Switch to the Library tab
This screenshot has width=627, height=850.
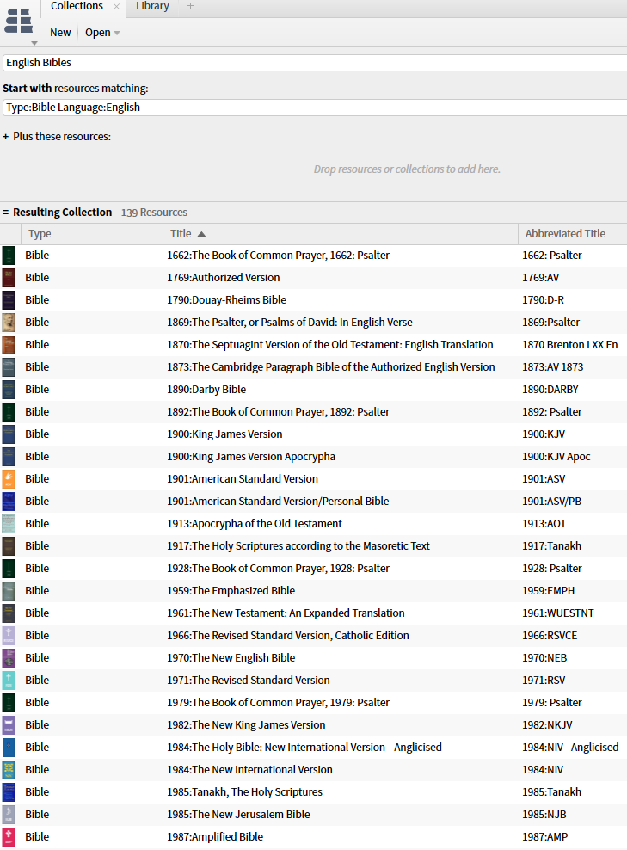(152, 6)
